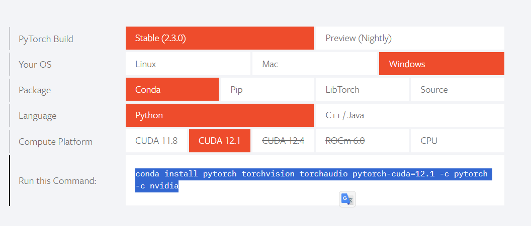Select Source package option
Image resolution: width=531 pixels, height=226 pixels.
(x=458, y=89)
